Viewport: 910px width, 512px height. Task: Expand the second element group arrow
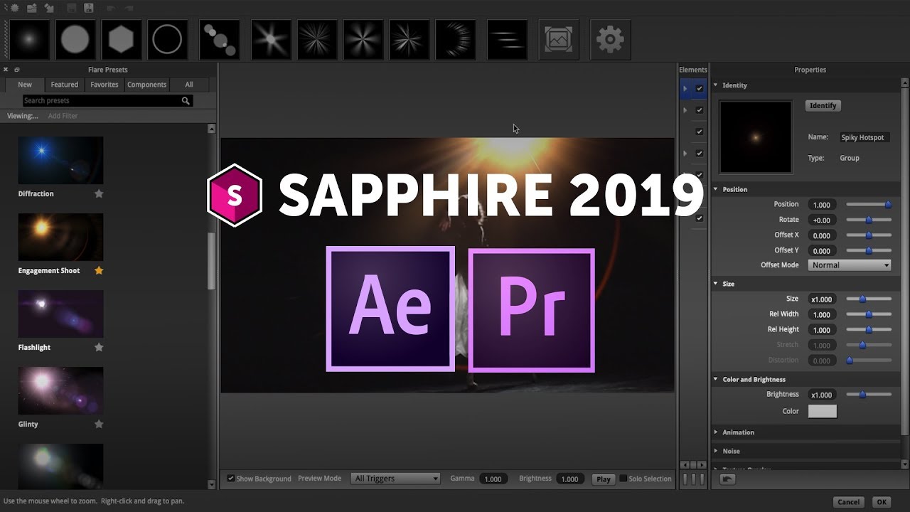pyautogui.click(x=685, y=110)
